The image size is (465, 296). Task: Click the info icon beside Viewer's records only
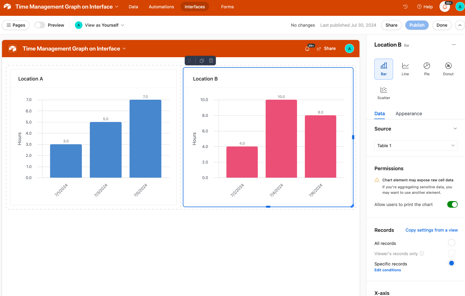point(422,254)
